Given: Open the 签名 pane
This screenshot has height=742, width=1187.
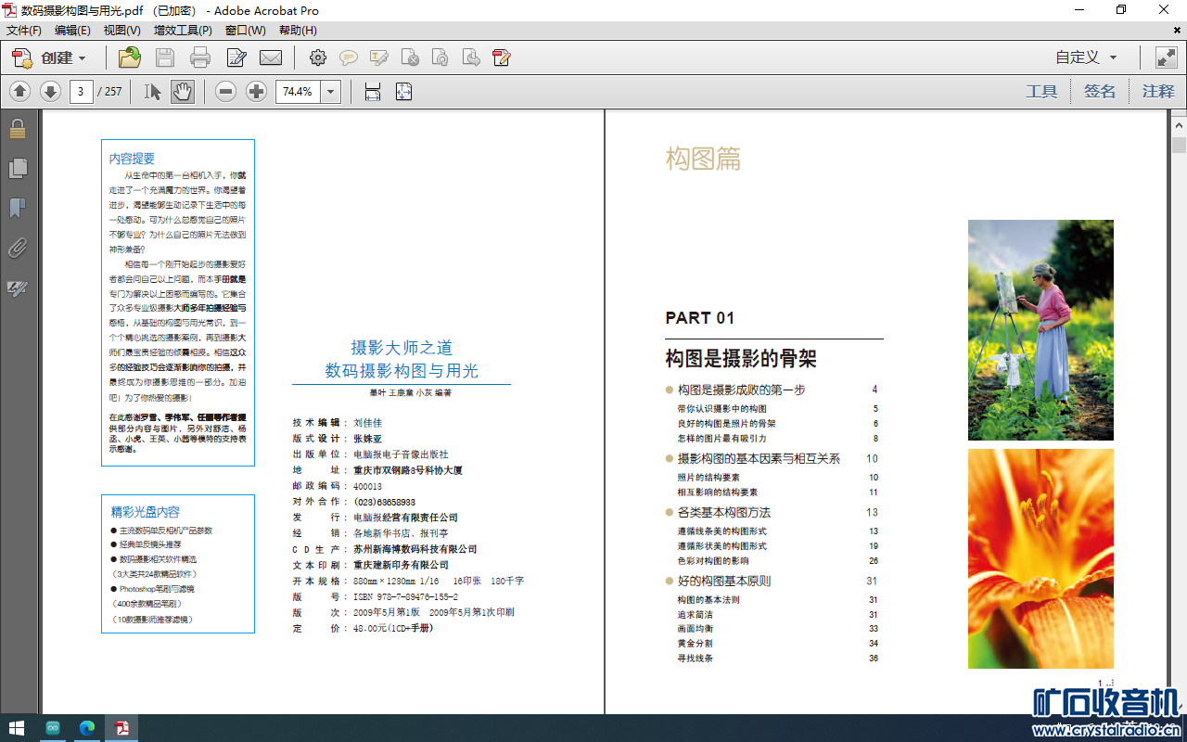Looking at the screenshot, I should 1100,91.
